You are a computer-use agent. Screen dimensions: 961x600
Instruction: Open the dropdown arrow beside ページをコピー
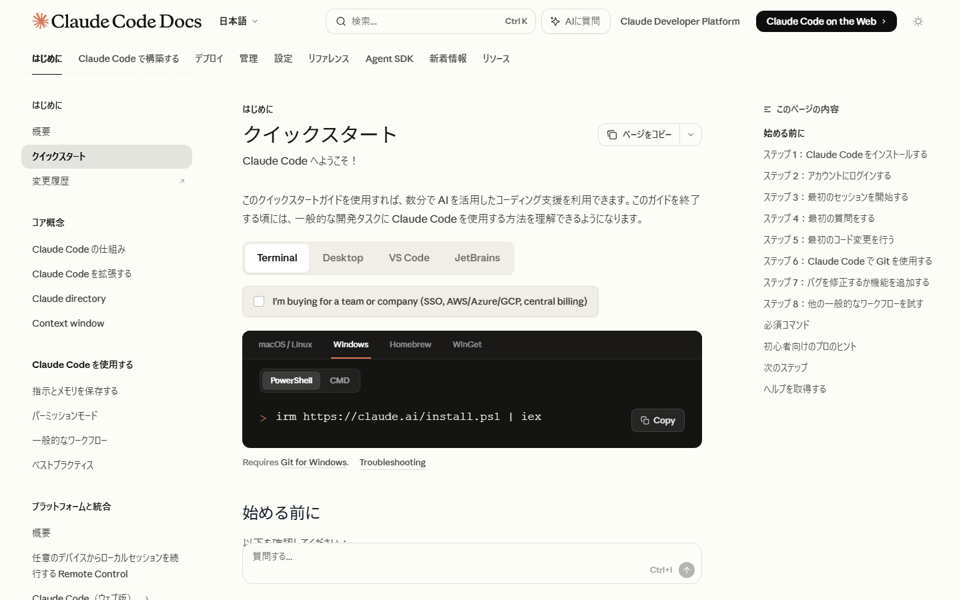[x=691, y=135]
